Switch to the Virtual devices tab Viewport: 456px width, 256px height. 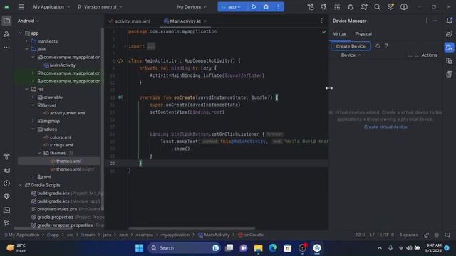point(339,34)
